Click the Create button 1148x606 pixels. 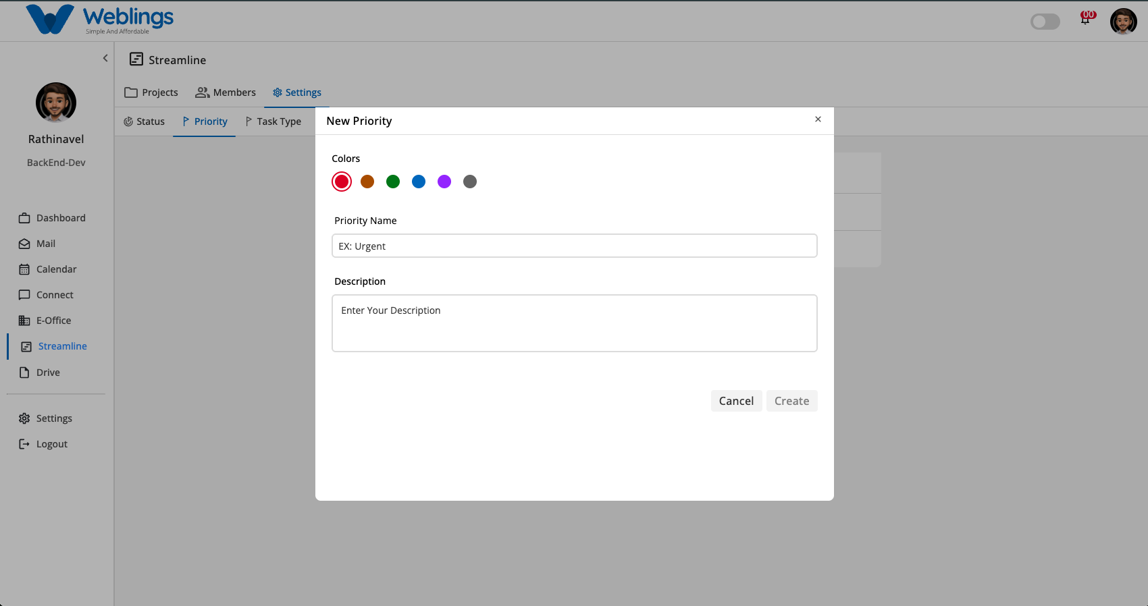point(791,401)
